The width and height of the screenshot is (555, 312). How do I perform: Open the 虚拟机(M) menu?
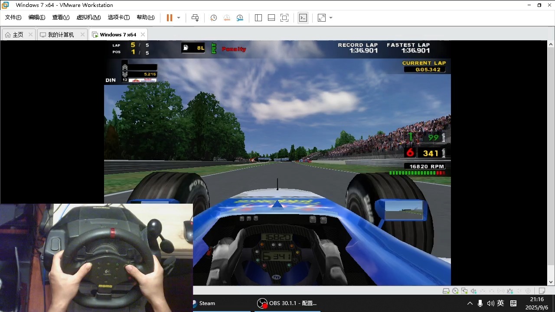pyautogui.click(x=88, y=17)
